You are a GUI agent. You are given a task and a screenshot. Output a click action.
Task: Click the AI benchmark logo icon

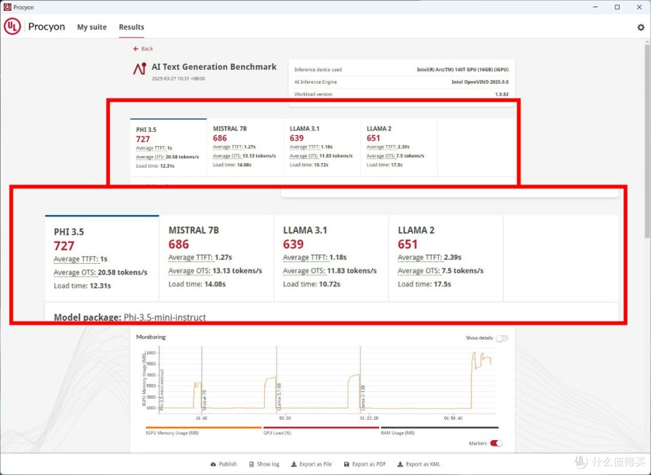[x=140, y=69]
